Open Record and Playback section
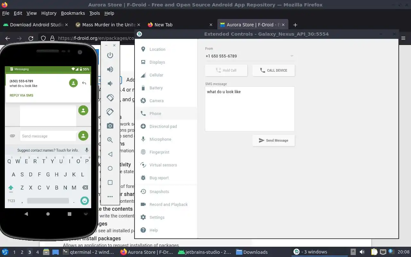The height and width of the screenshot is (257, 411). [x=166, y=204]
